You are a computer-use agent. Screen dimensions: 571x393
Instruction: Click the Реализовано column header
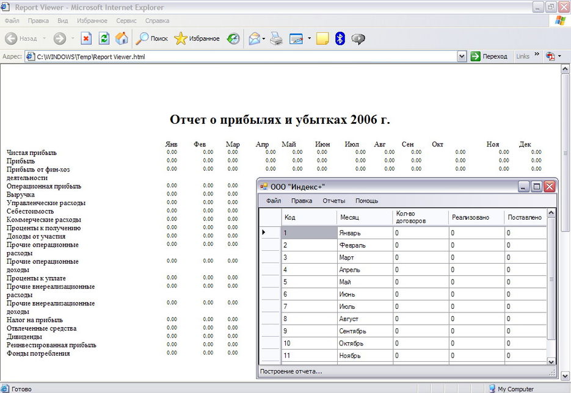(x=476, y=217)
